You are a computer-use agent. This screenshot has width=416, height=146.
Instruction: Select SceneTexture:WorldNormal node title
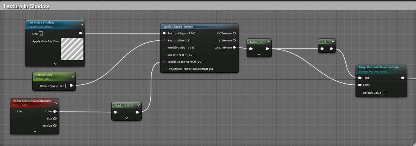coord(32,101)
